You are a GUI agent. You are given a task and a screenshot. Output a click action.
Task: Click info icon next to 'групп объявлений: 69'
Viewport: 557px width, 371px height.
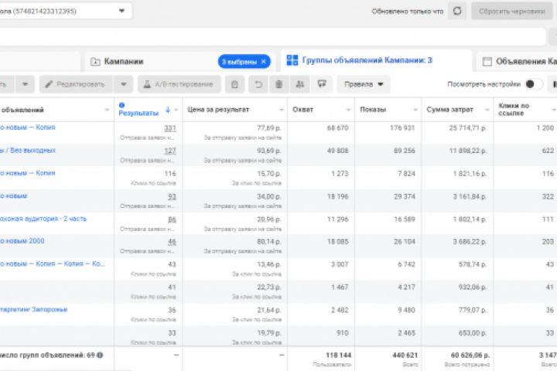pos(100,355)
